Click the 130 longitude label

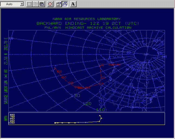75,95
